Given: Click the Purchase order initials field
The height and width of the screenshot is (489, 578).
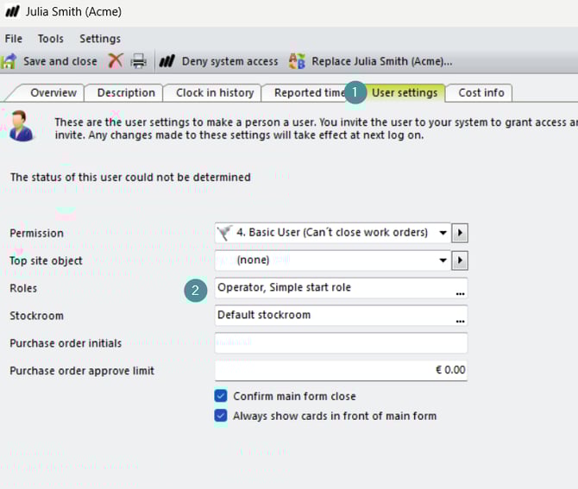Looking at the screenshot, I should [341, 343].
